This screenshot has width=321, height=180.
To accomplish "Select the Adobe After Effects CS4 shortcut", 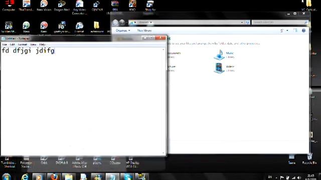I will pos(79,162).
